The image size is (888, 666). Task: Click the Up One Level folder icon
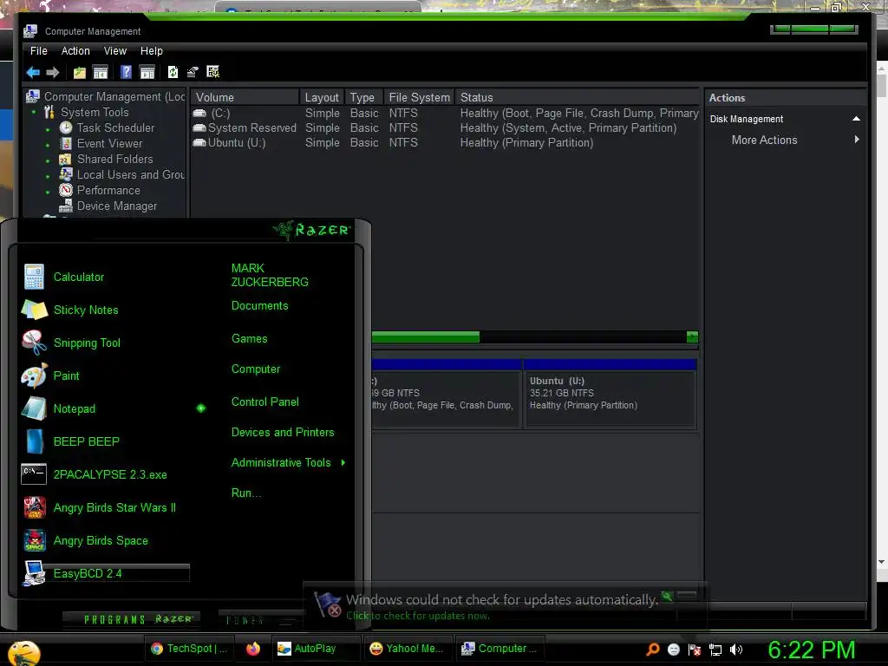[80, 72]
